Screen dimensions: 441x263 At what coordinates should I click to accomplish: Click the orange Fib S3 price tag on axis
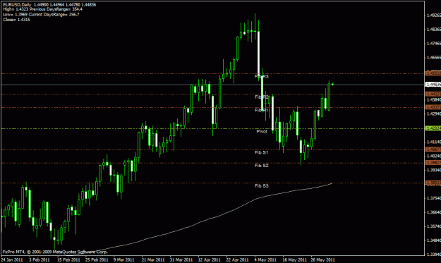pyautogui.click(x=433, y=183)
